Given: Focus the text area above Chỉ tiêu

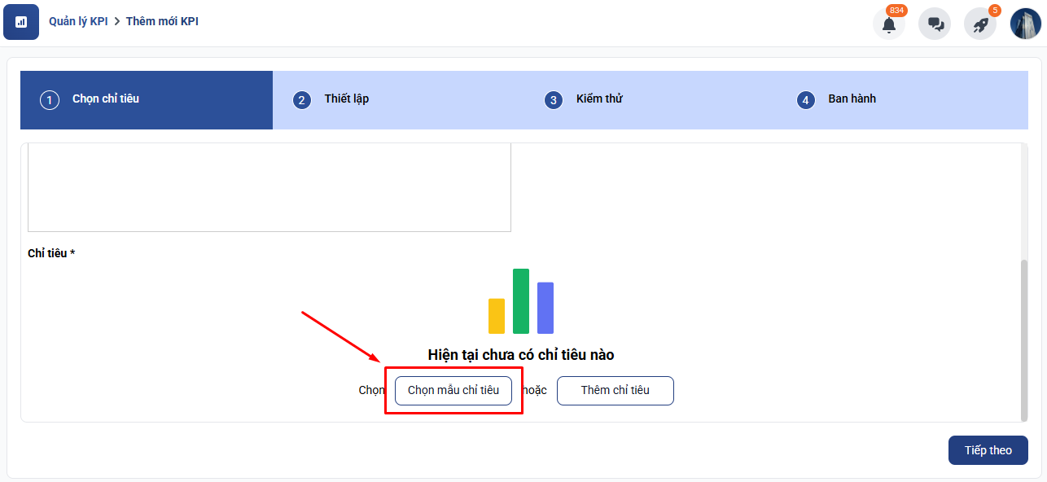Looking at the screenshot, I should click(269, 187).
